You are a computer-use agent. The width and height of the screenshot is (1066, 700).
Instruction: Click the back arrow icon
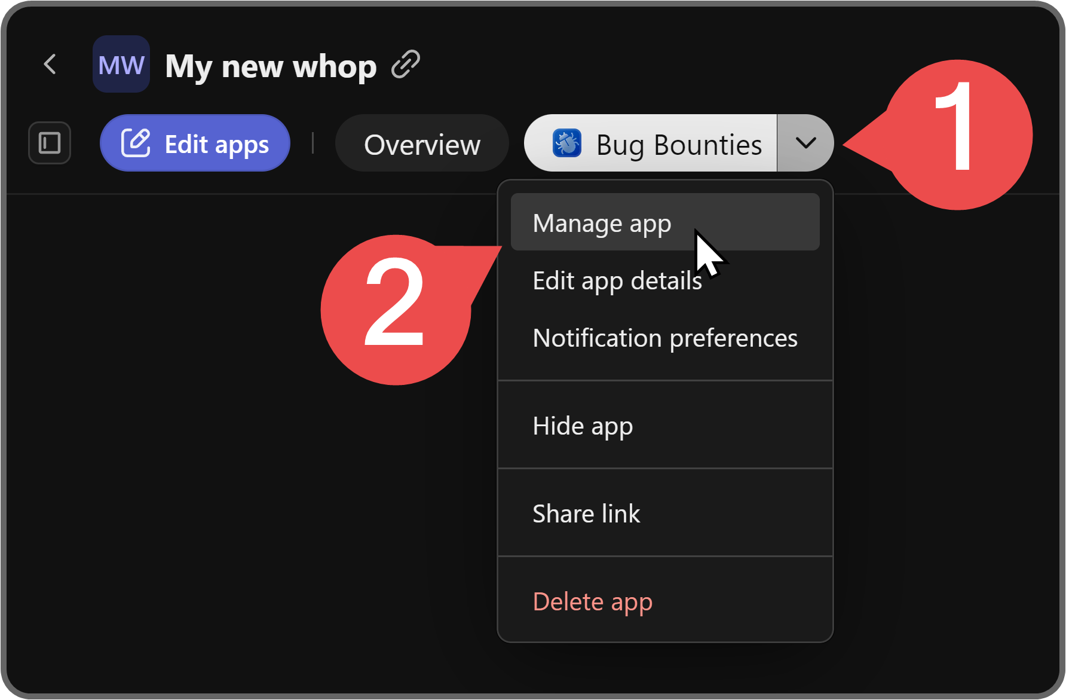click(x=50, y=64)
